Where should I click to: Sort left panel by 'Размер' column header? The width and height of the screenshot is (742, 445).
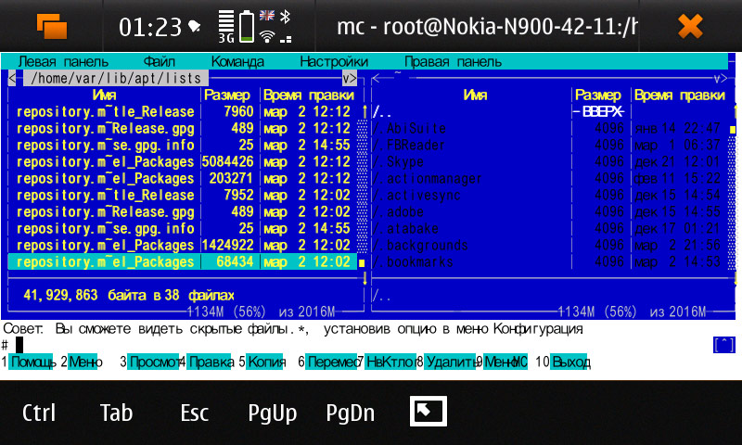(x=227, y=95)
